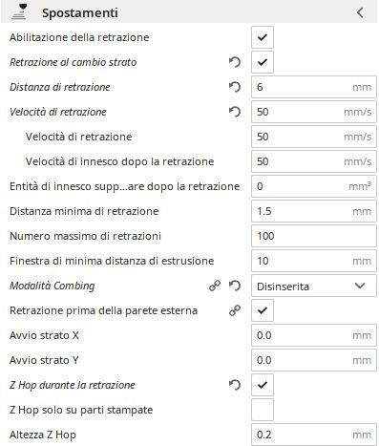Select the Distanza minima di retrazione field
Viewport: 379px width, 446px height.
point(314,211)
